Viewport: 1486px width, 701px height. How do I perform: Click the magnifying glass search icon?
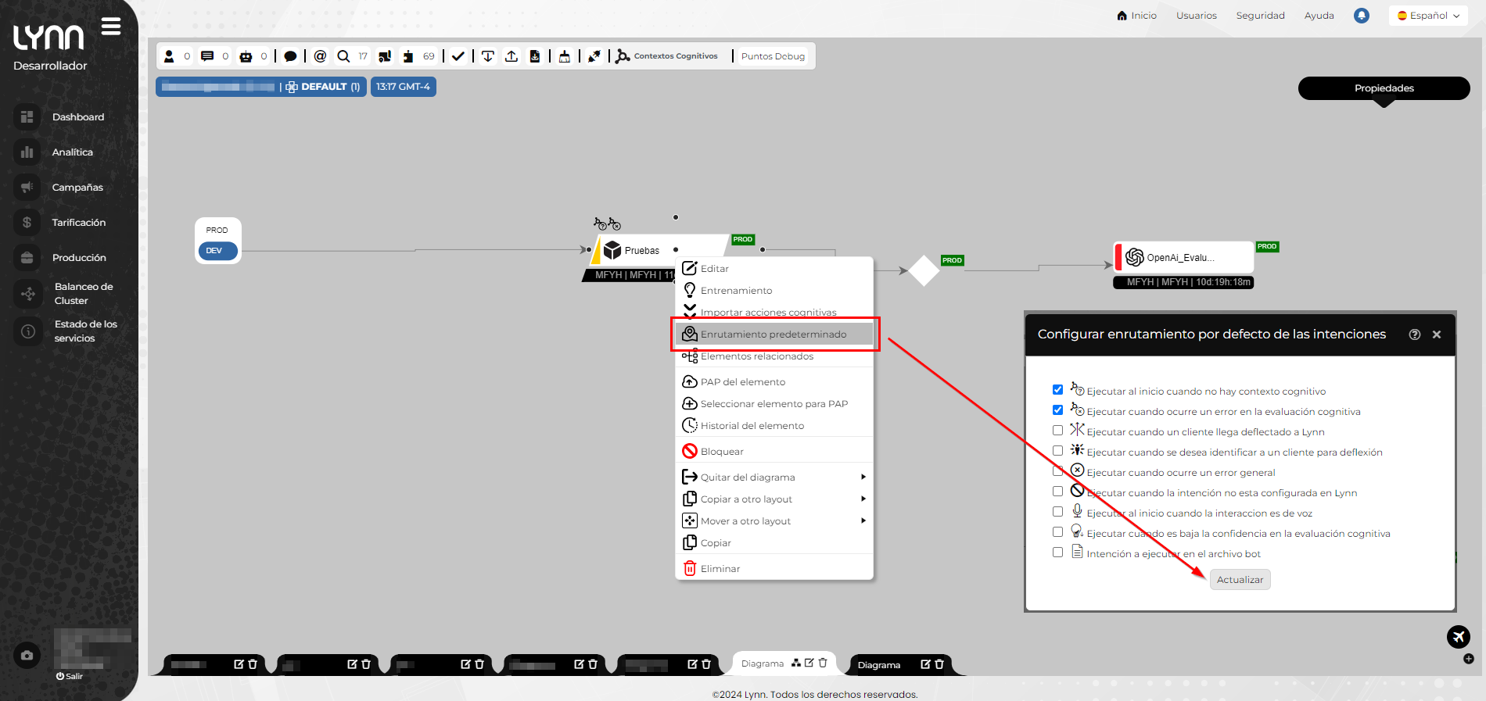[343, 56]
